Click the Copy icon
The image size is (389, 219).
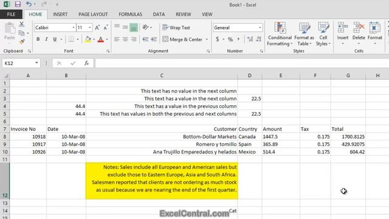[22, 33]
